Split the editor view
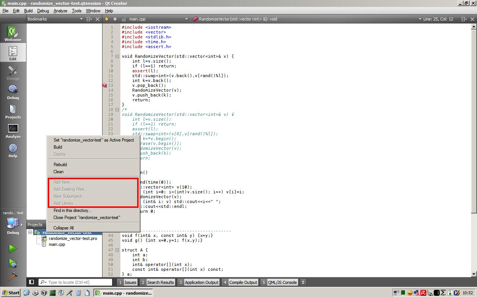This screenshot has height=298, width=477. 464,19
